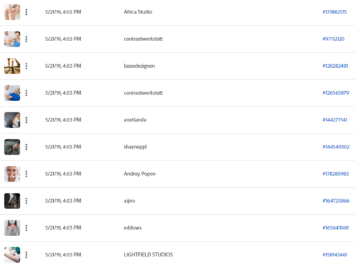Open asset link #126565879
Image resolution: width=355 pixels, height=267 pixels.
pyautogui.click(x=336, y=93)
